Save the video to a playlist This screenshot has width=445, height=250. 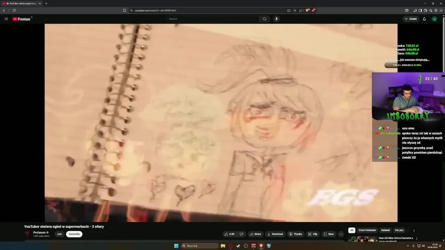[x=329, y=234]
